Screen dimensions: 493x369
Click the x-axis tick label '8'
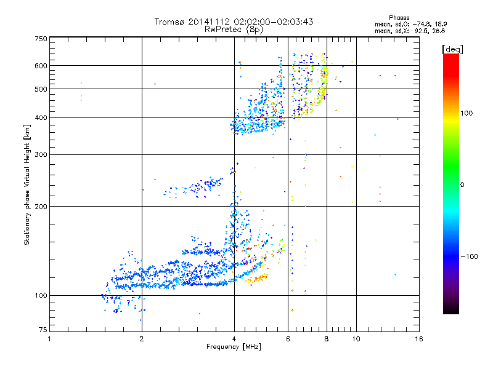pos(327,339)
